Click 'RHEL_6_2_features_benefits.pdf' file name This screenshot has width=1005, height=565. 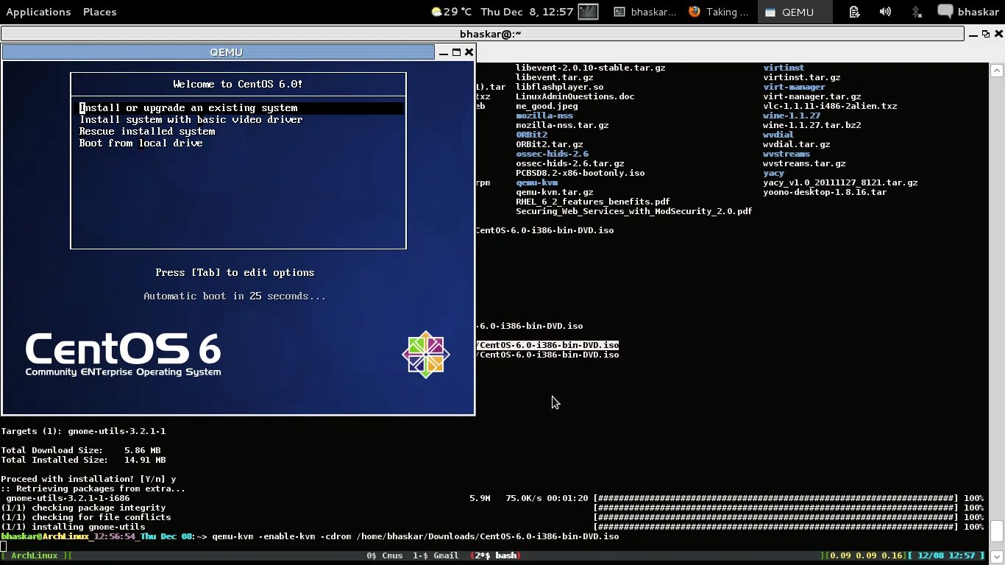coord(592,202)
